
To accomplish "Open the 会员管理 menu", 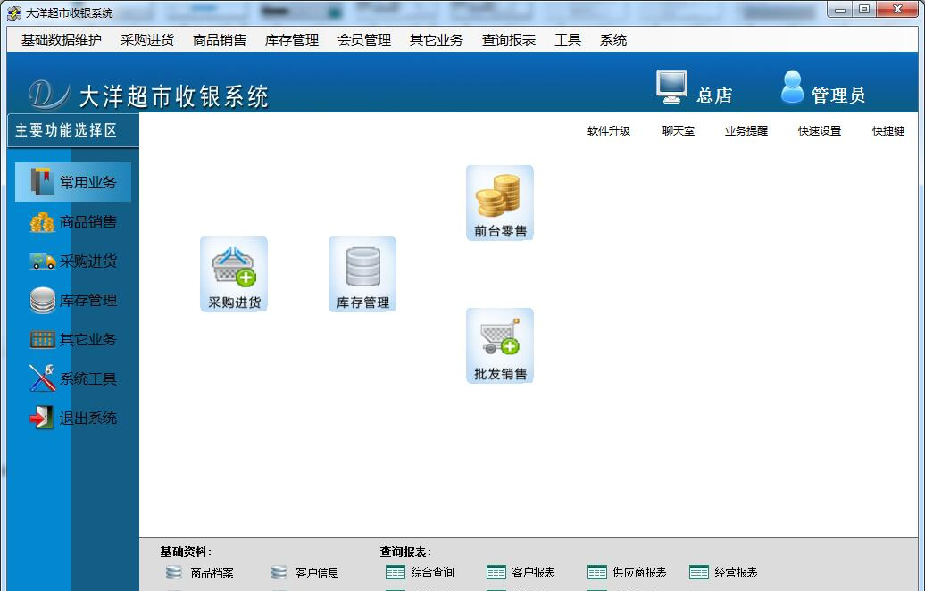I will [364, 39].
